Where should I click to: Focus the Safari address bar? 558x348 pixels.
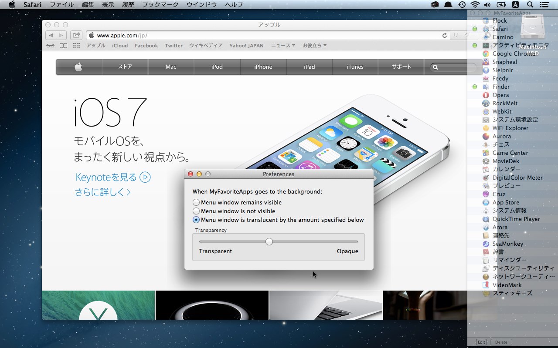268,35
